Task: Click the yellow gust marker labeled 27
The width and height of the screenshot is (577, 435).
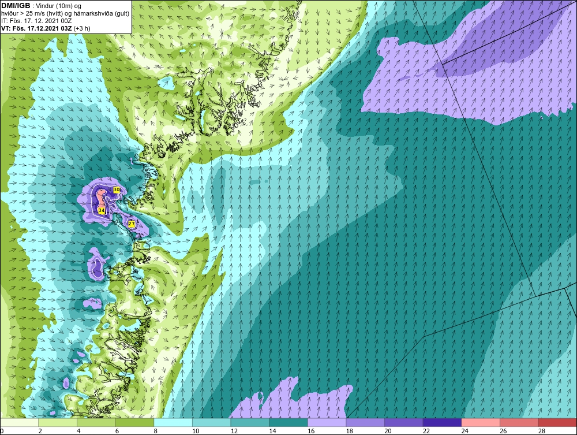Action: 132,224
